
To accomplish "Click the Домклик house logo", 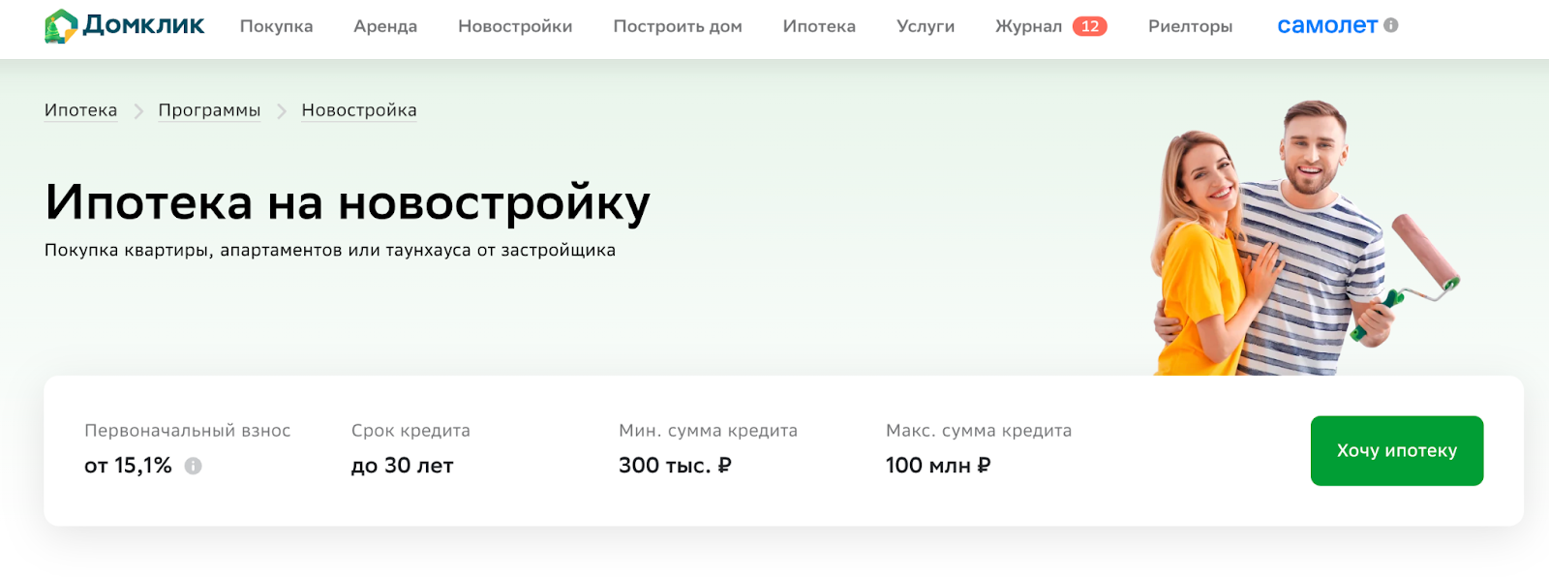I will tap(61, 26).
